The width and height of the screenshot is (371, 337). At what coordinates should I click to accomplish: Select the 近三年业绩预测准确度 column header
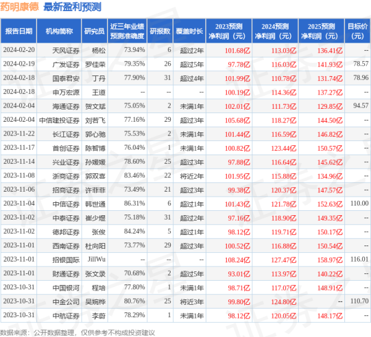127,31
